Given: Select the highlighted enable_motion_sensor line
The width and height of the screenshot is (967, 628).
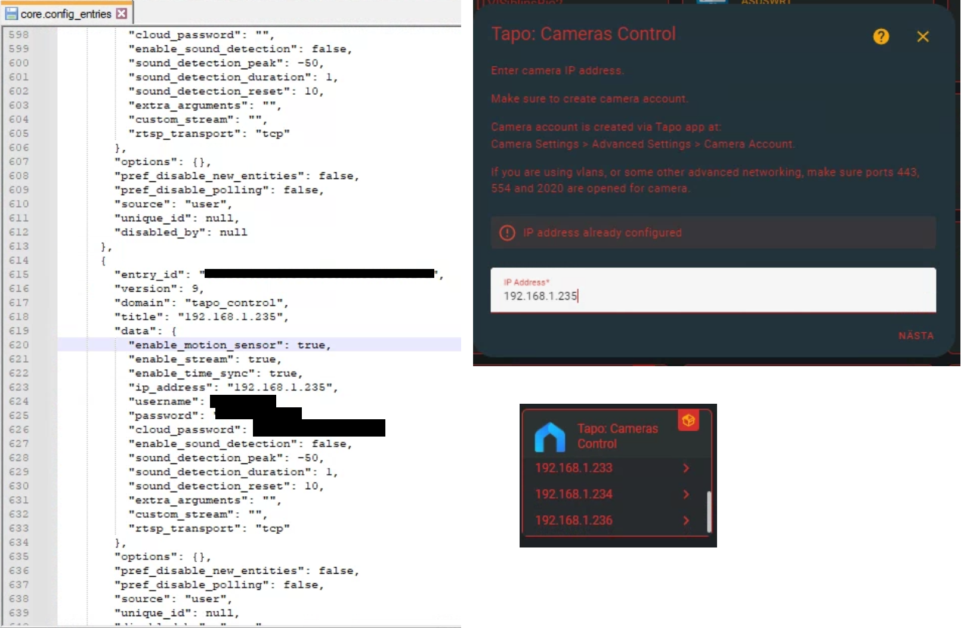Looking at the screenshot, I should coord(230,345).
